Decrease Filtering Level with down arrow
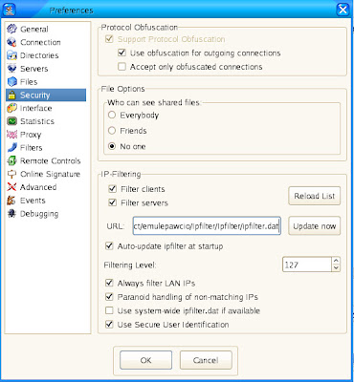This screenshot has height=382, width=354. [336, 268]
